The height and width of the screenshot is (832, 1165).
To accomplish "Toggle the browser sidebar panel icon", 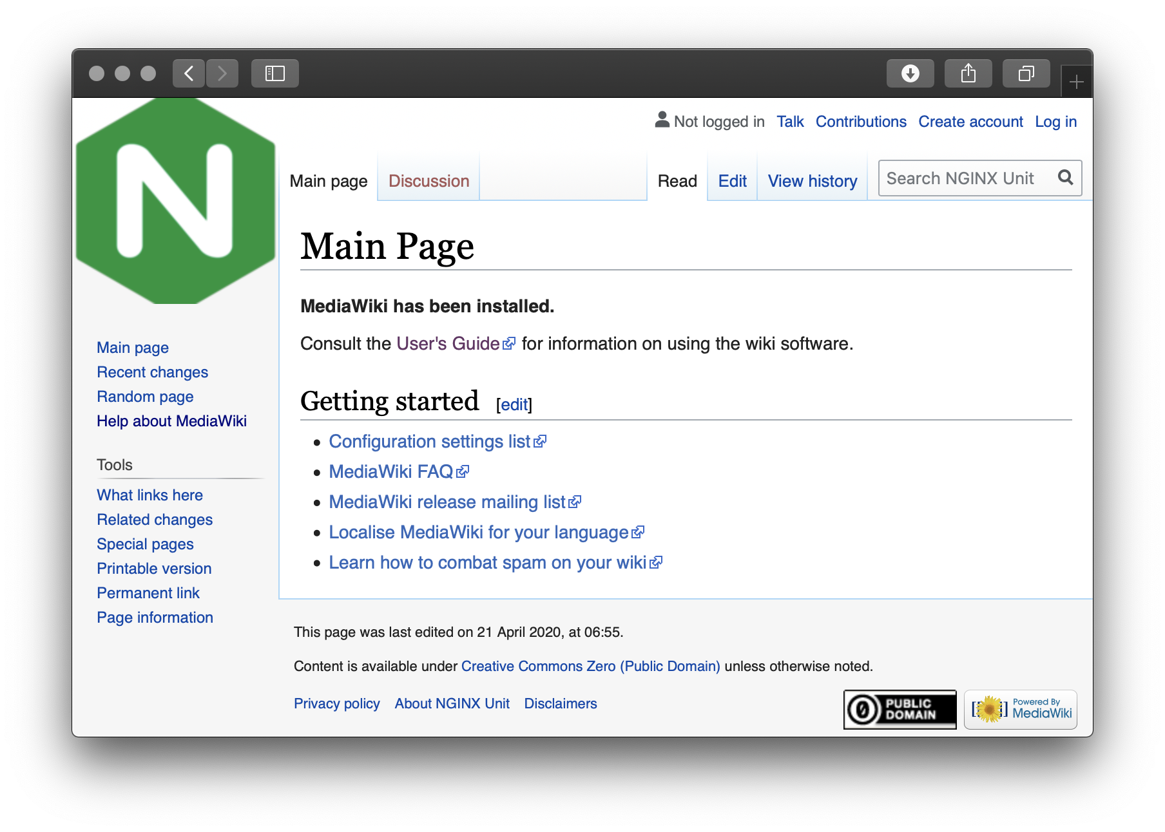I will coord(275,73).
